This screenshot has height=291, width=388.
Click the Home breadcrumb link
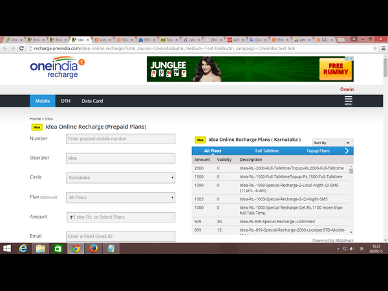[x=35, y=119]
